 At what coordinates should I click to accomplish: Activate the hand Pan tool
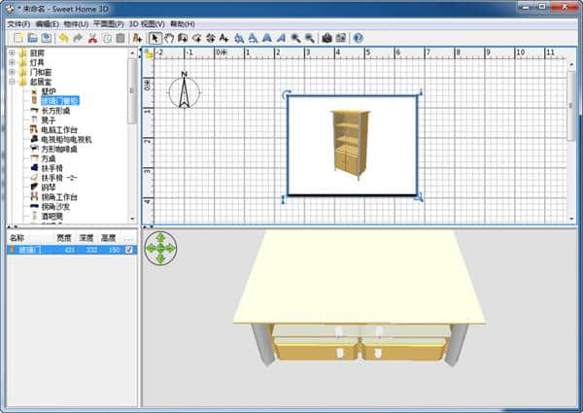point(168,37)
